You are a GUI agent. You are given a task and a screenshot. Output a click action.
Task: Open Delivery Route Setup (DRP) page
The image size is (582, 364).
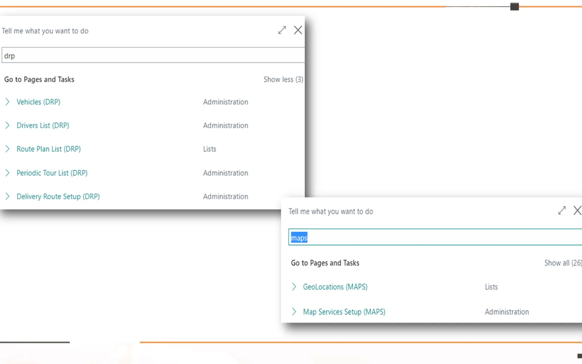pos(58,197)
